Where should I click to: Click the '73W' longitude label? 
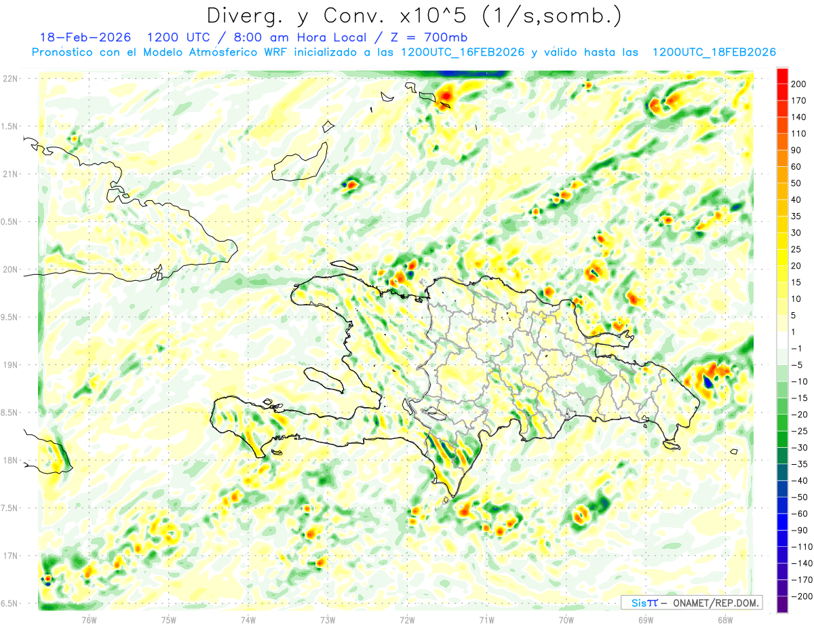click(x=328, y=620)
